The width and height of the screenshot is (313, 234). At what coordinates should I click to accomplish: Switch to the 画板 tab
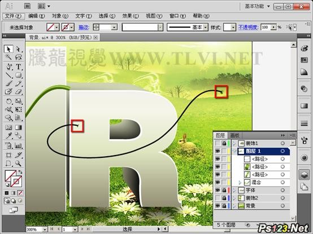pos(234,135)
